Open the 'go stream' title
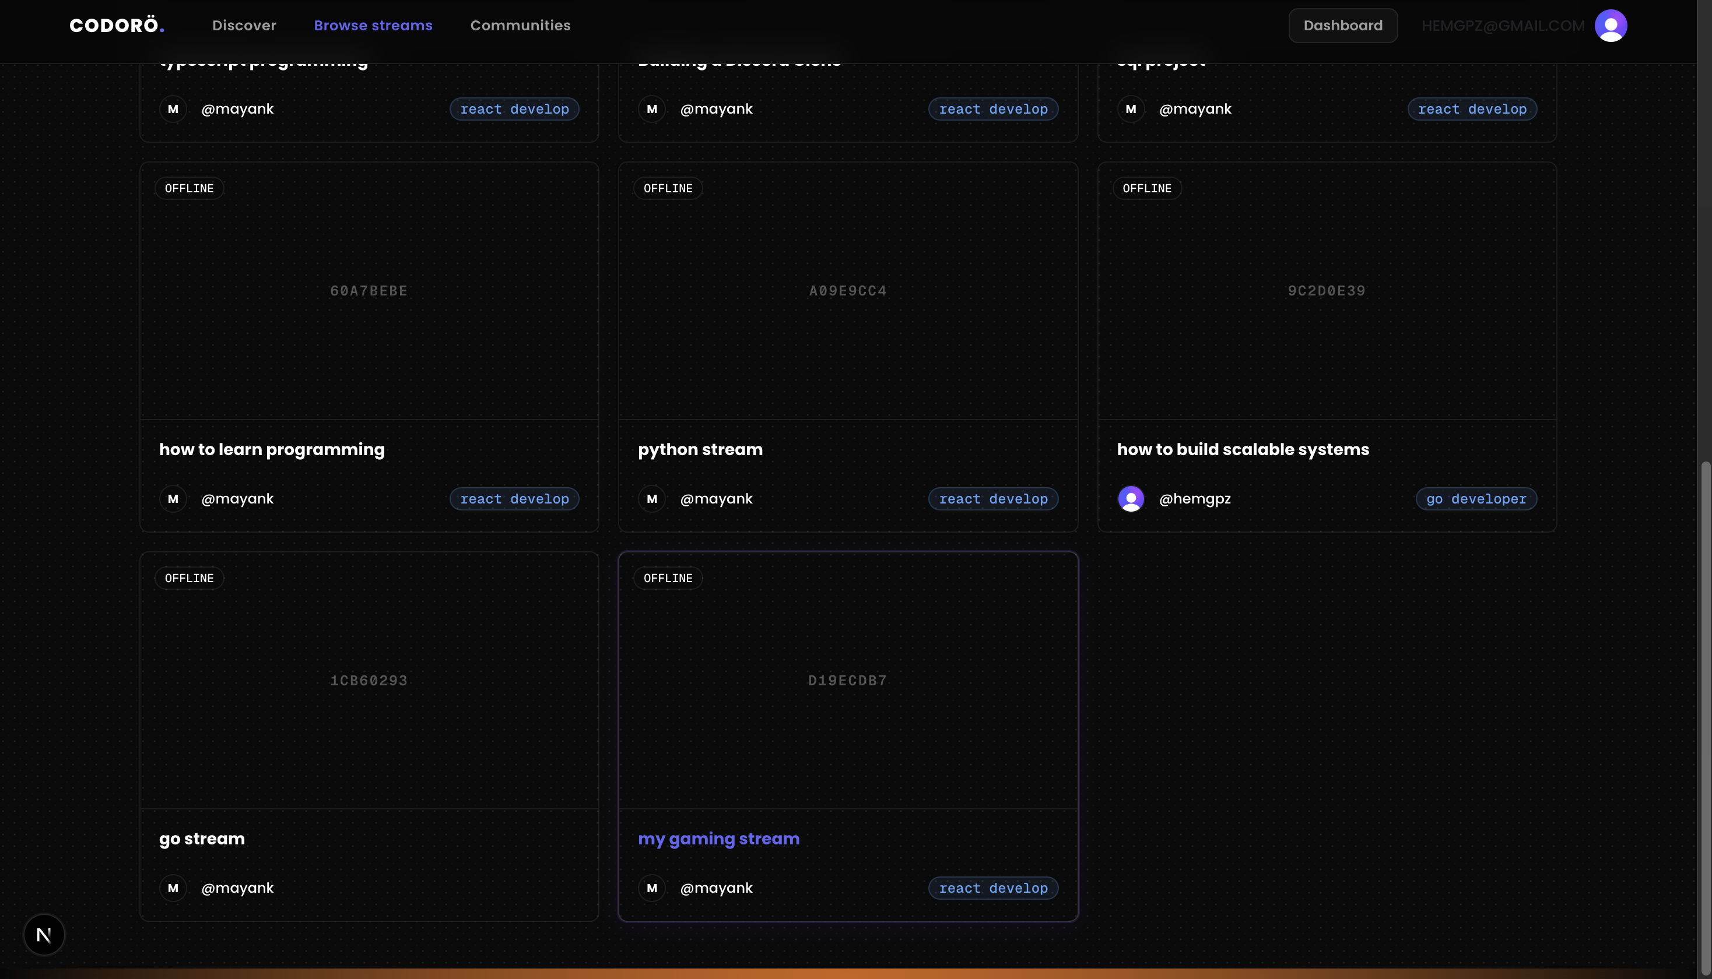The height and width of the screenshot is (979, 1712). pos(202,839)
